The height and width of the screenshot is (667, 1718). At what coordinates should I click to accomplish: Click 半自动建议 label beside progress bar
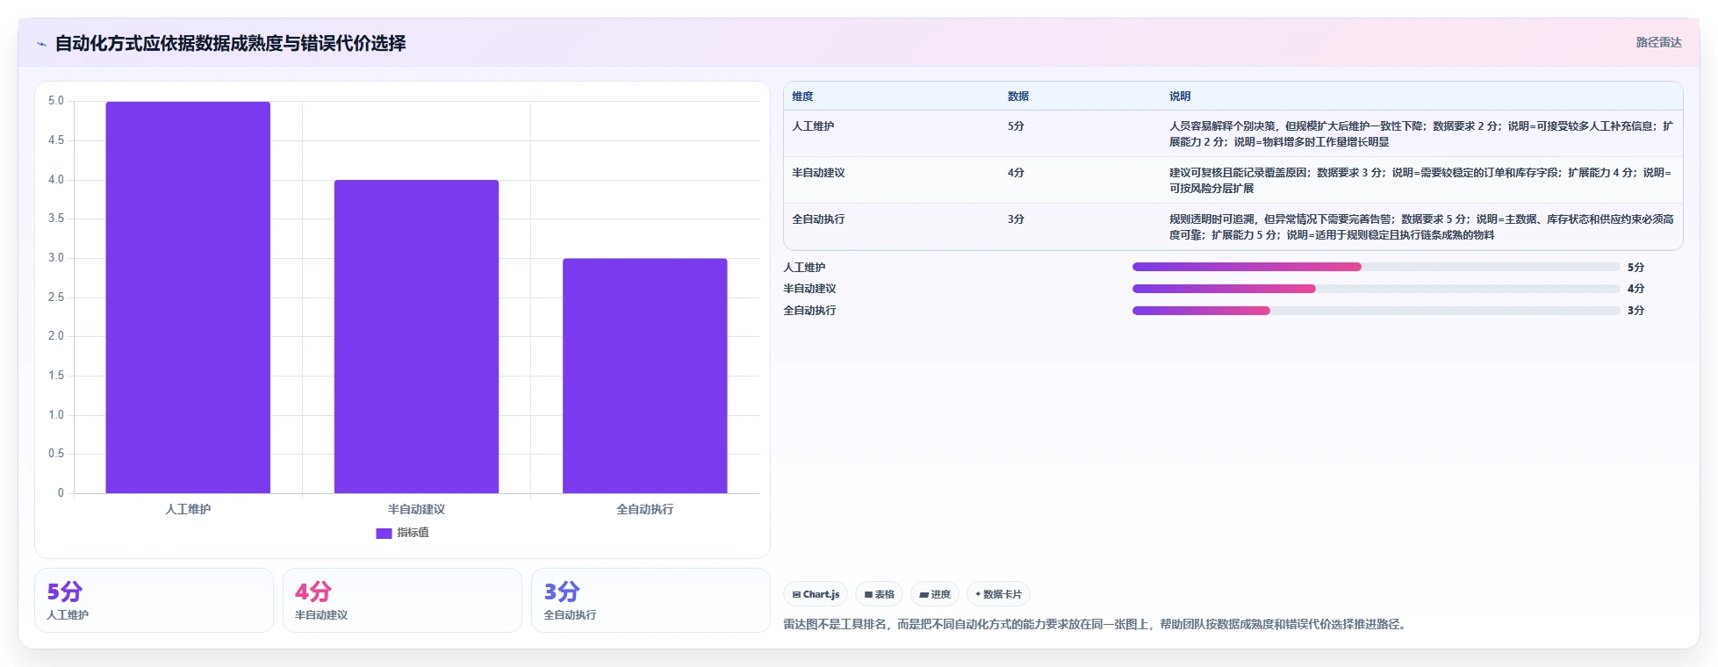(809, 289)
